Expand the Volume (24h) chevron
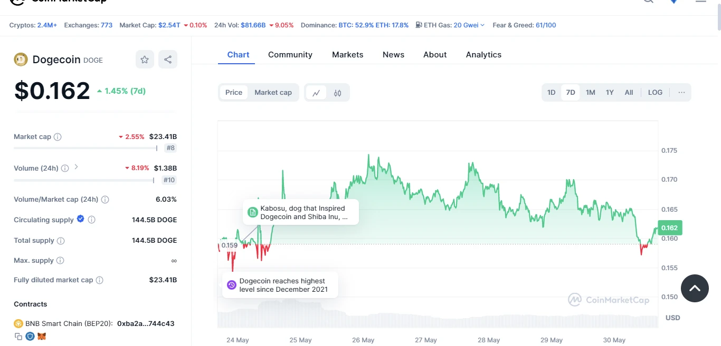 [77, 167]
